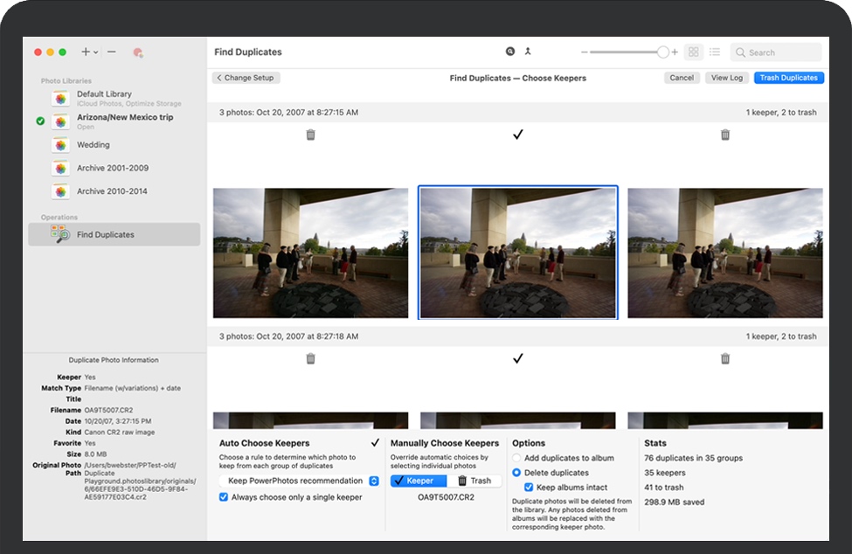Viewport: 852px width, 554px height.
Task: Toggle Always choose only a single keeper
Action: (x=224, y=497)
